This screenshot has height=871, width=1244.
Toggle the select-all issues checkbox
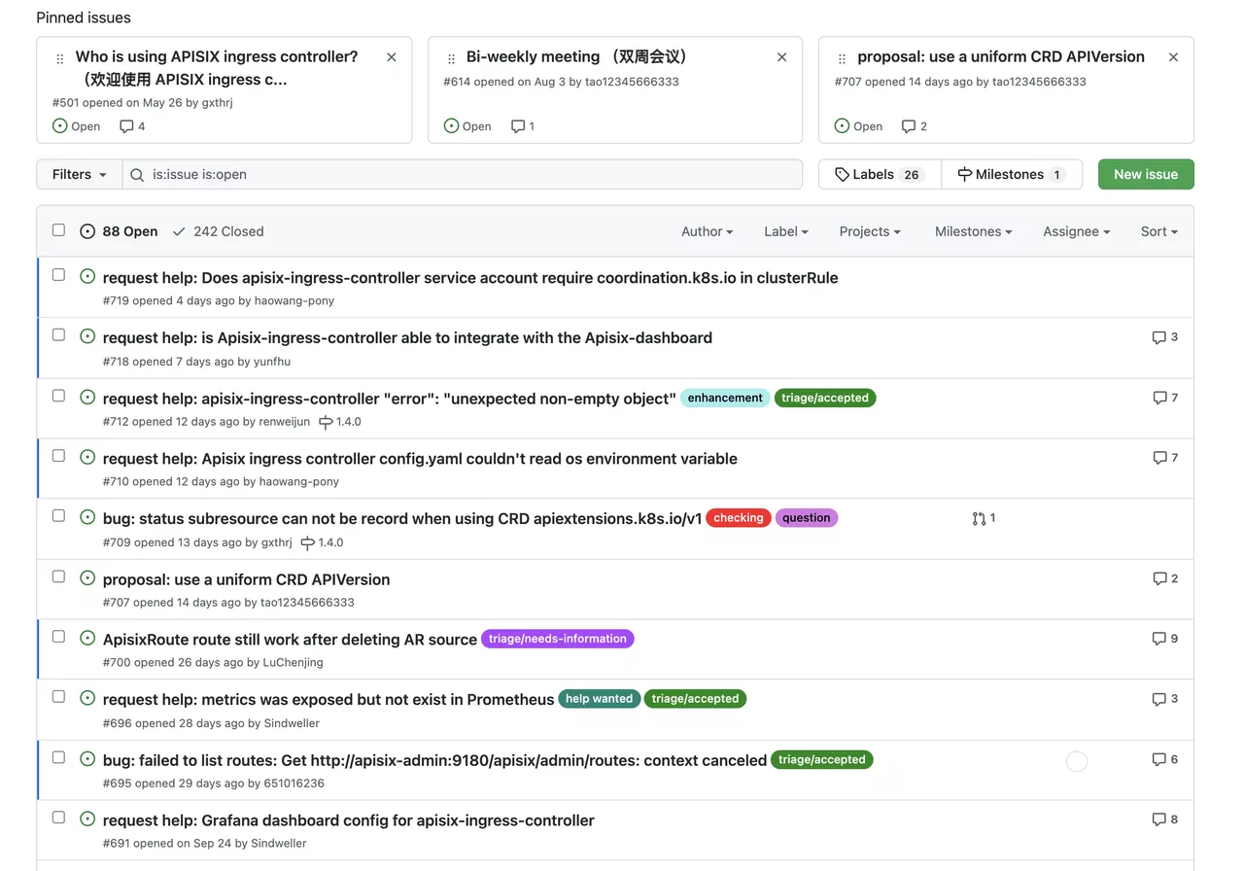[x=58, y=230]
